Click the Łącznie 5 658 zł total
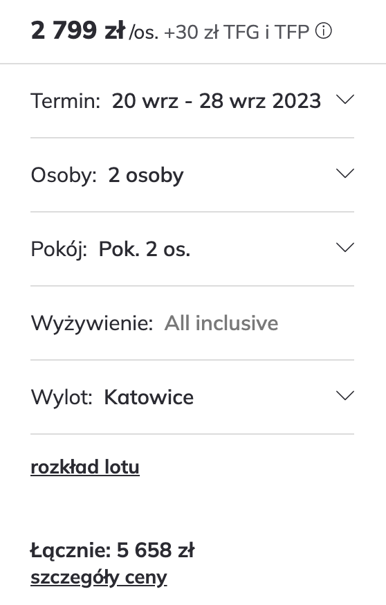The height and width of the screenshot is (605, 386). click(113, 550)
